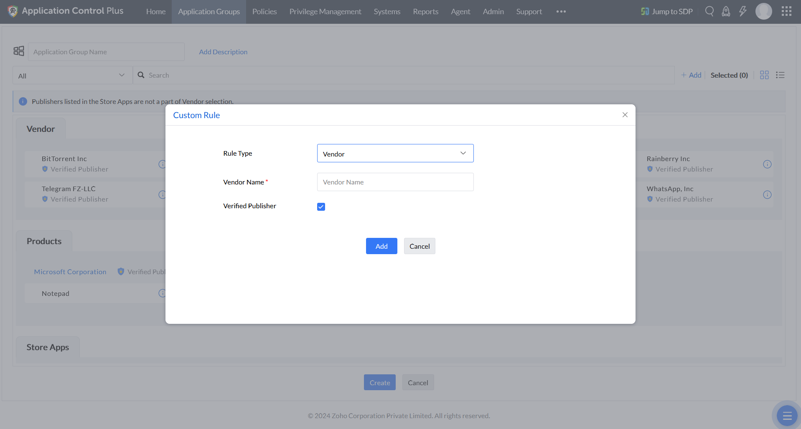Click Add button in Custom Rule dialog
The image size is (801, 429).
pyautogui.click(x=381, y=246)
